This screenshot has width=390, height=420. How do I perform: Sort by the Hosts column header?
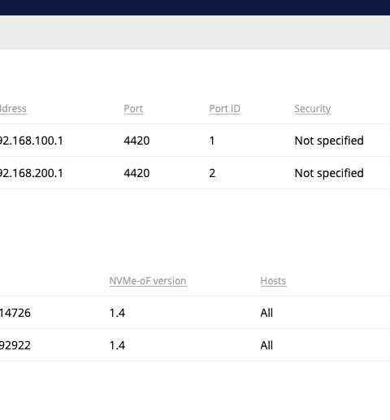tap(273, 281)
